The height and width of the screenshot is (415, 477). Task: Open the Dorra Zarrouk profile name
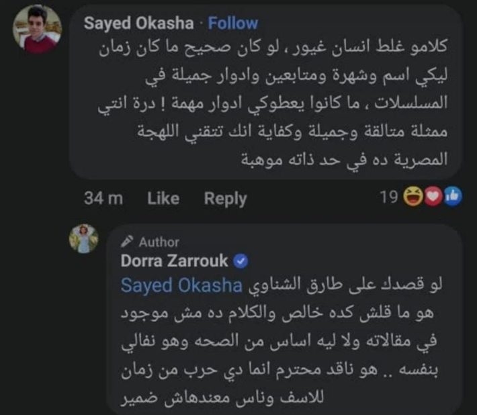coord(174,261)
